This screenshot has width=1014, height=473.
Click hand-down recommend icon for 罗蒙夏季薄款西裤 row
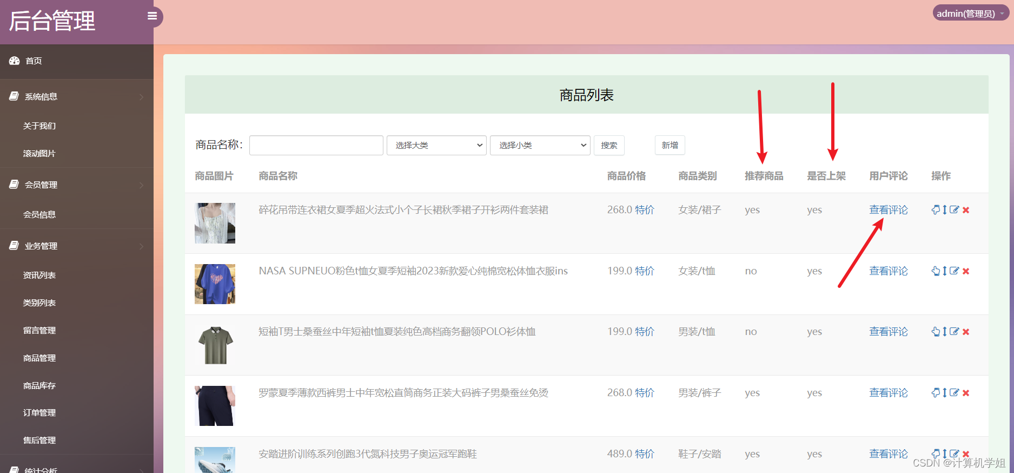tap(936, 392)
